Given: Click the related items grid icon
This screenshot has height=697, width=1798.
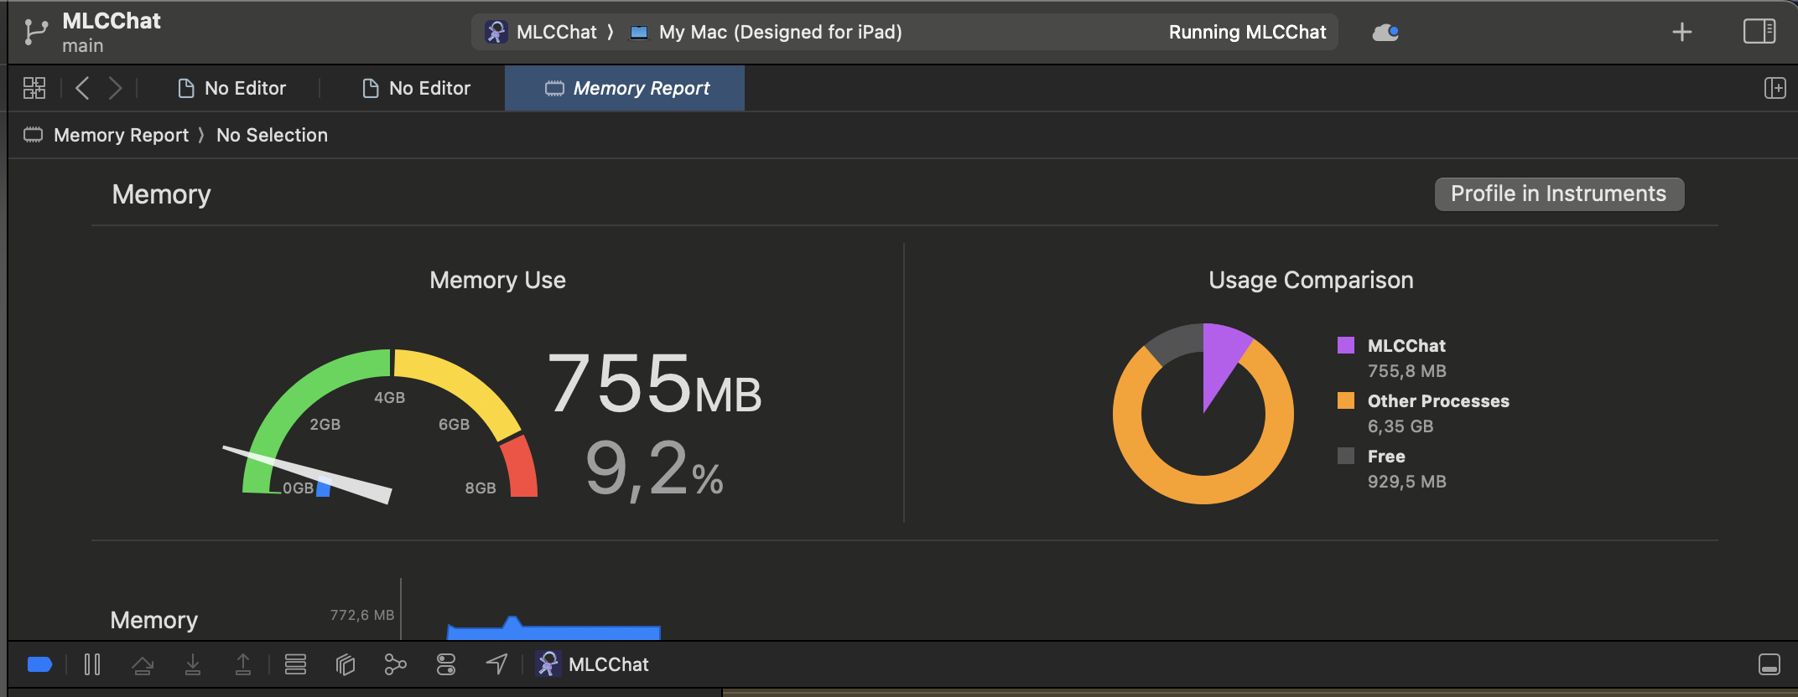Looking at the screenshot, I should (34, 88).
